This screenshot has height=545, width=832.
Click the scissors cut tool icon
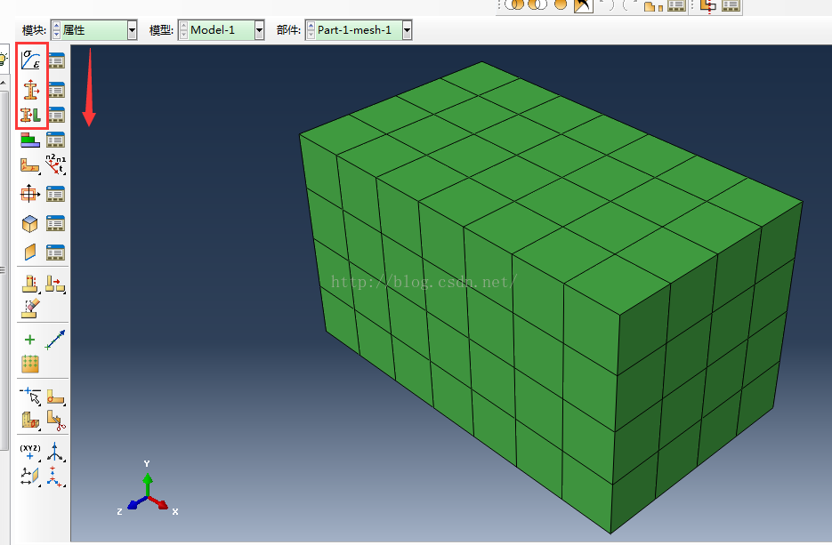(55, 418)
